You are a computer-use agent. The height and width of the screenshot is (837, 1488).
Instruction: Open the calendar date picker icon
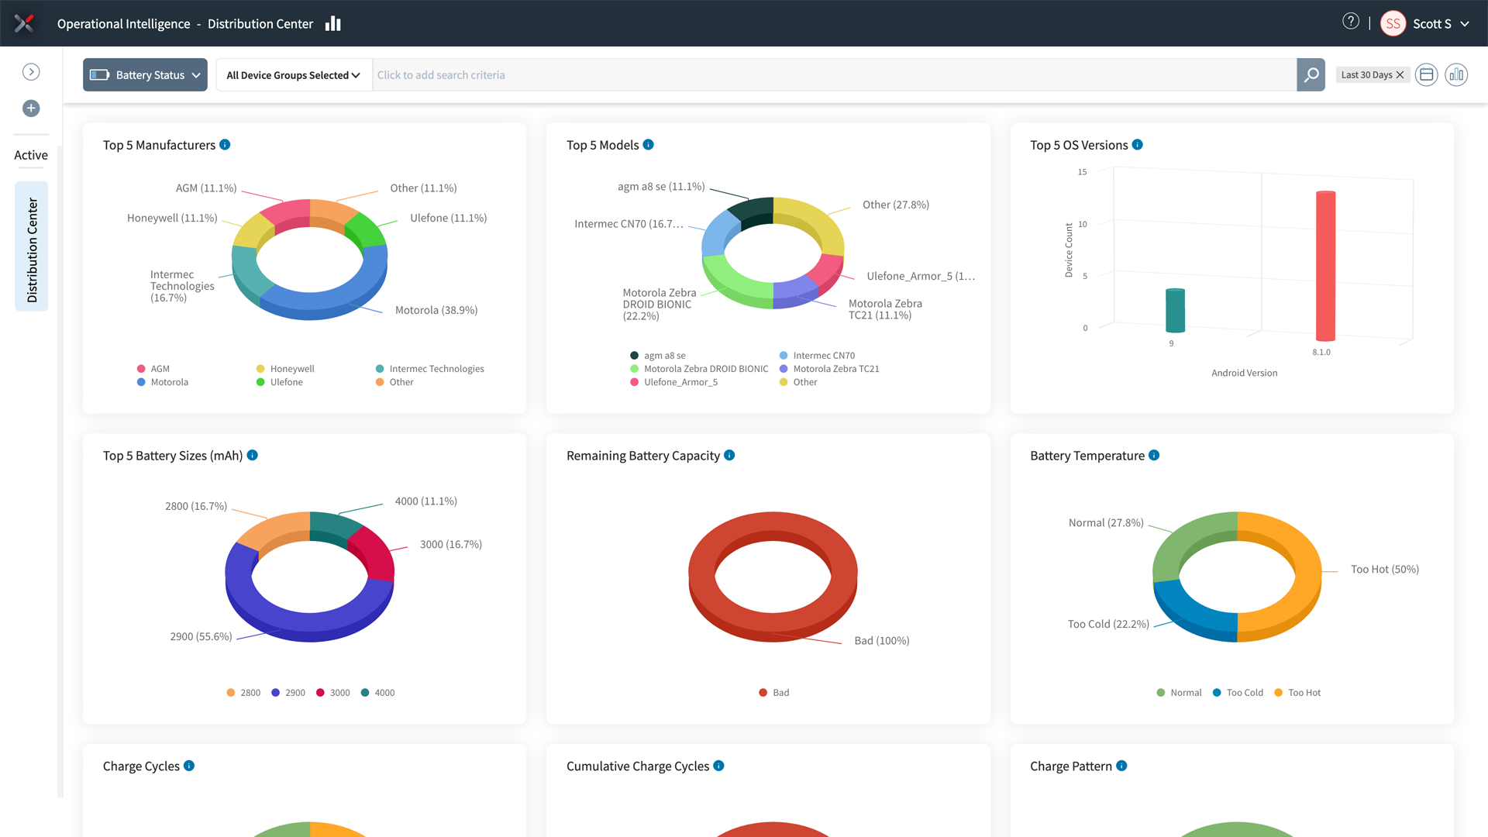pyautogui.click(x=1426, y=75)
